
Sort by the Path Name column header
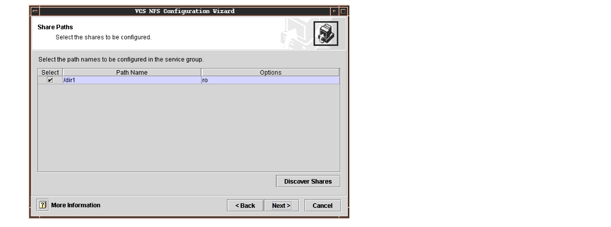[x=132, y=73]
